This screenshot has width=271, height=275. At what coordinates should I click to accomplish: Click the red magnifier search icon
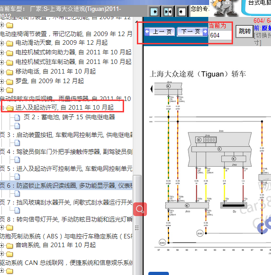[x=140, y=209]
